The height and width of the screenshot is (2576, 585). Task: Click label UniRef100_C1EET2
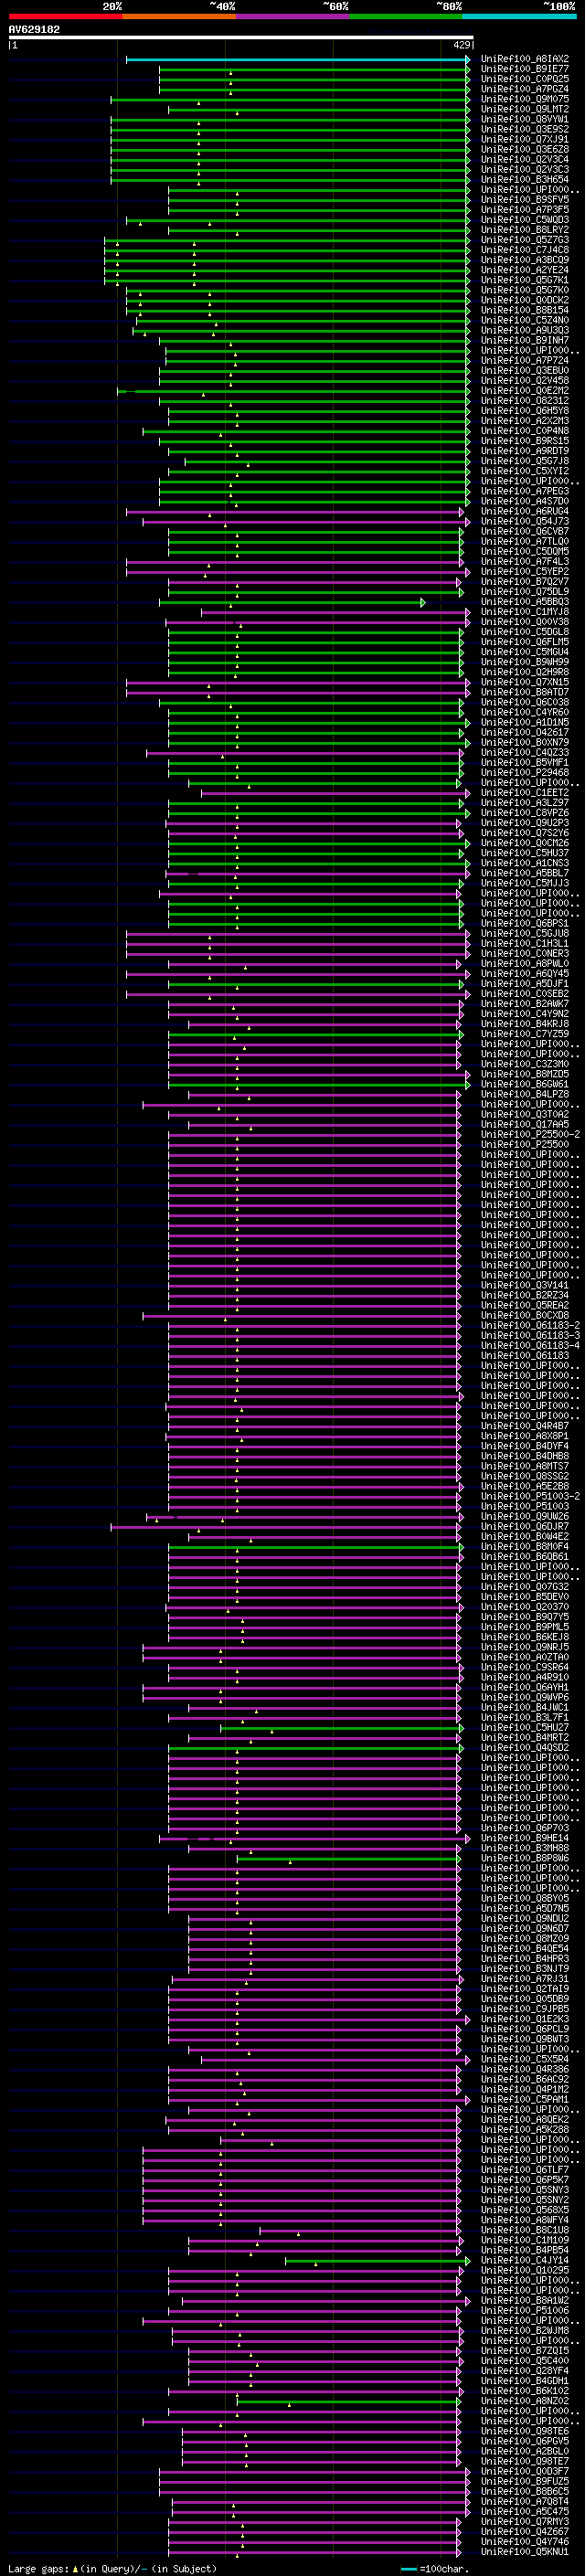point(524,793)
